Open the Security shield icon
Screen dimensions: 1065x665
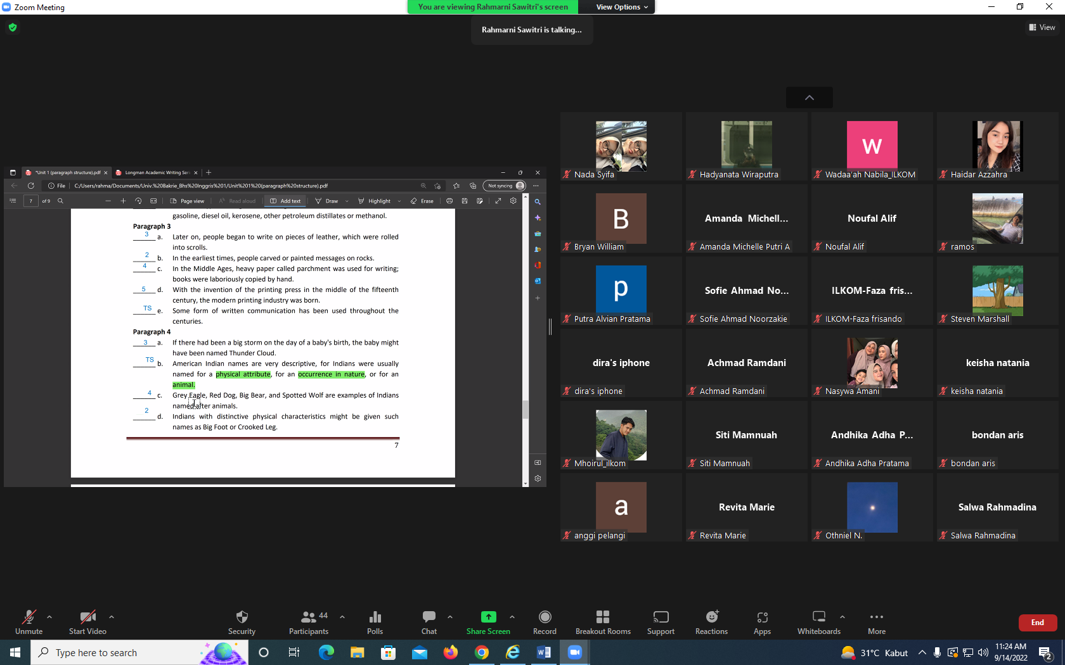point(242,617)
